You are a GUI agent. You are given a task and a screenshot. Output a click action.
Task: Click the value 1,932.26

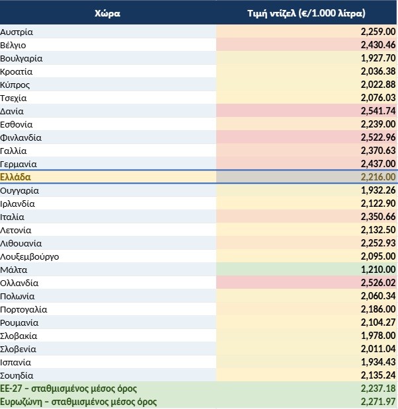(x=378, y=190)
